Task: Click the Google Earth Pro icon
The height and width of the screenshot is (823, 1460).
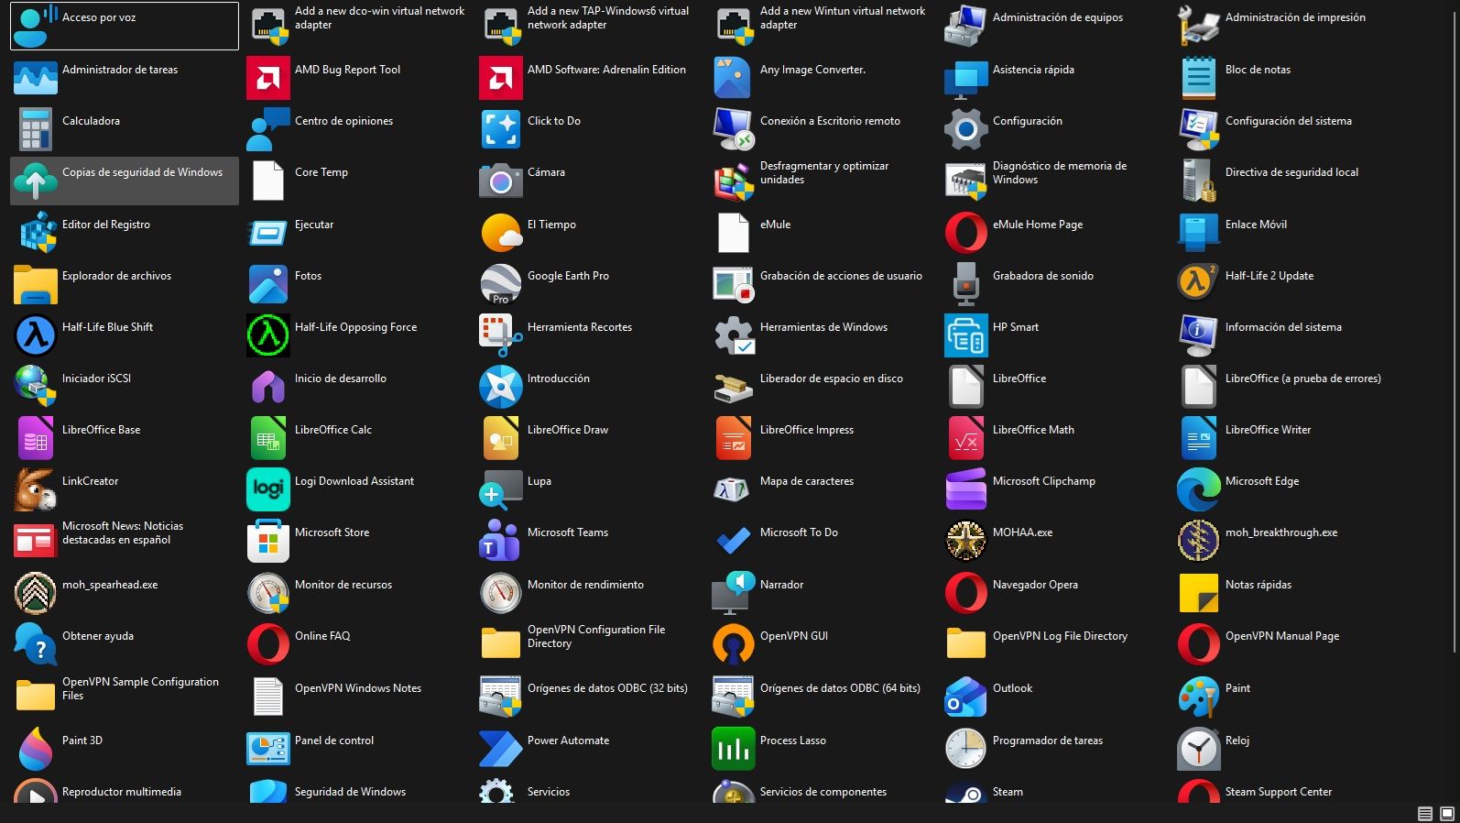Action: [x=501, y=284]
